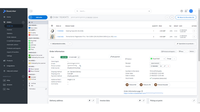The height and width of the screenshot is (112, 200).
Task: Open the blue user avatar
Action: pyautogui.click(x=191, y=11)
